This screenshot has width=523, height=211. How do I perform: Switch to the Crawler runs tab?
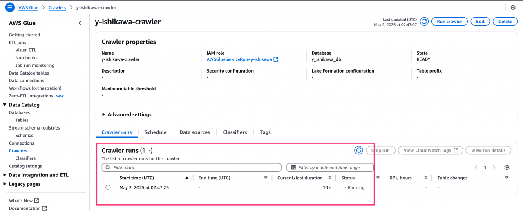[x=116, y=132]
